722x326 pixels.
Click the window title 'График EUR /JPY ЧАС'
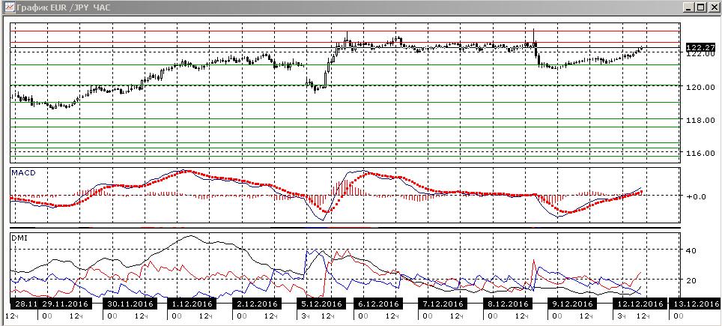click(x=62, y=7)
